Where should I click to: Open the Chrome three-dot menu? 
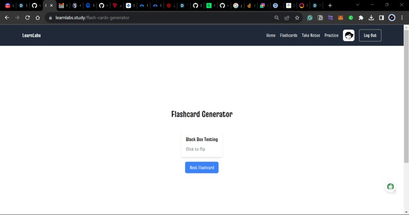(402, 18)
